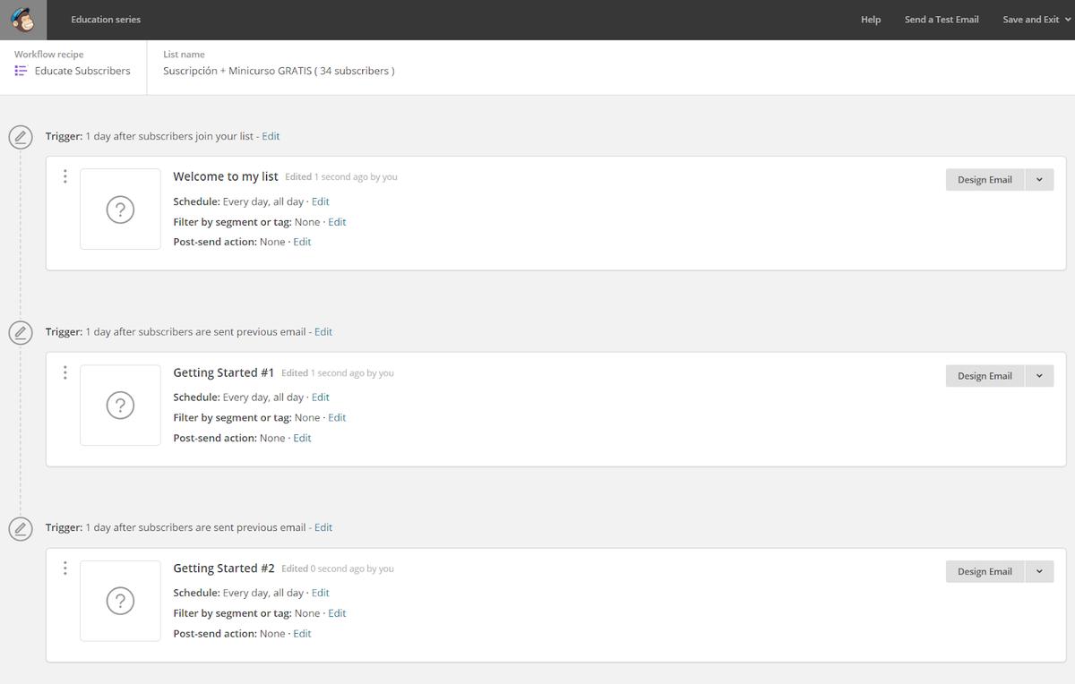This screenshot has height=684, width=1075.
Task: Open three-dot menu for Welcome to my list
Action: point(64,176)
